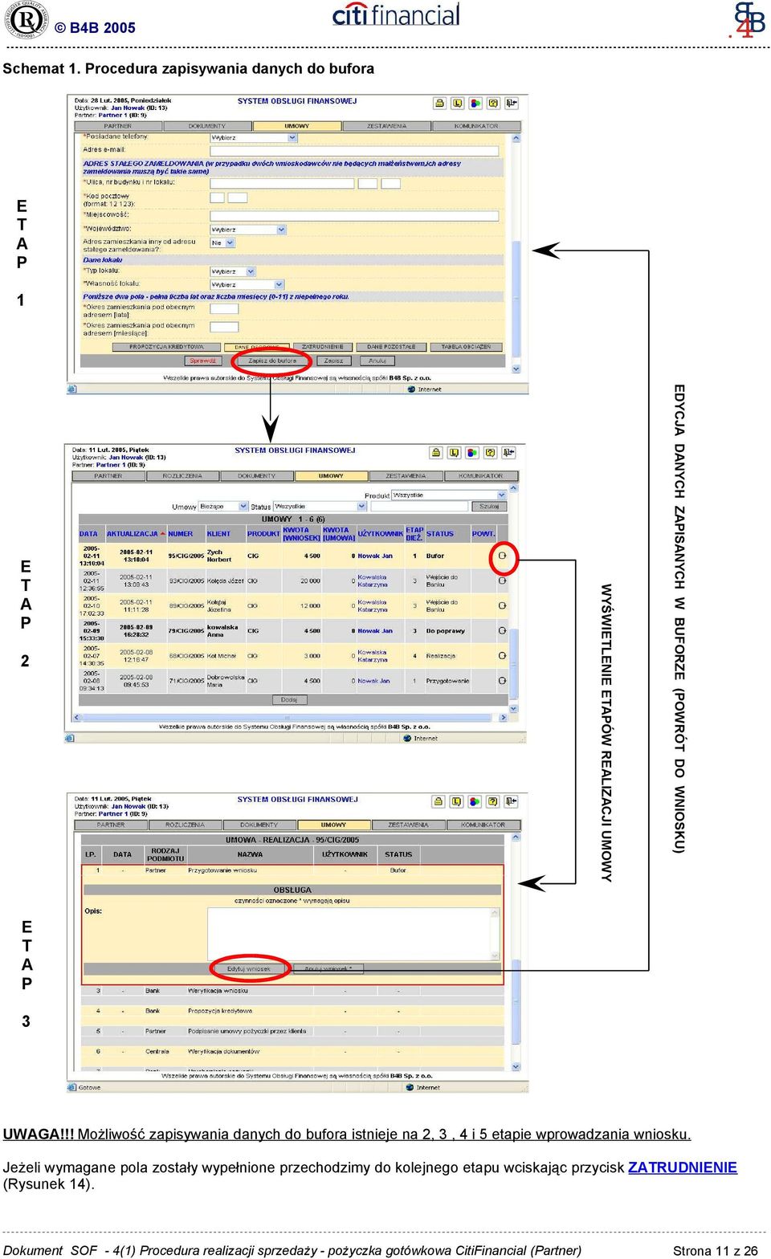Screen dimensions: 771x1259
Task: Open stages icon for contract 79/CIG/2005 row
Action: 502,631
